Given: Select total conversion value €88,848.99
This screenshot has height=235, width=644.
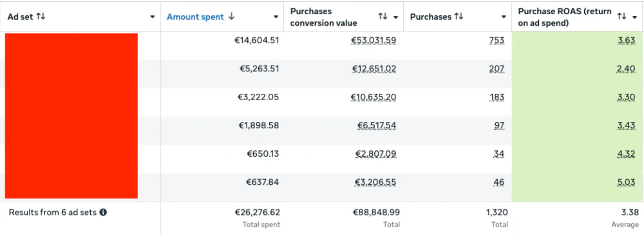Looking at the screenshot, I should [x=376, y=212].
